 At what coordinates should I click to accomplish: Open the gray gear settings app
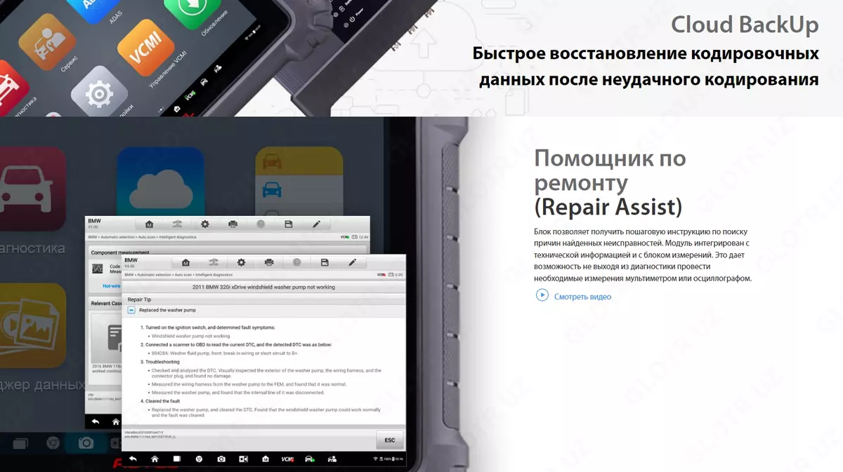[x=99, y=93]
